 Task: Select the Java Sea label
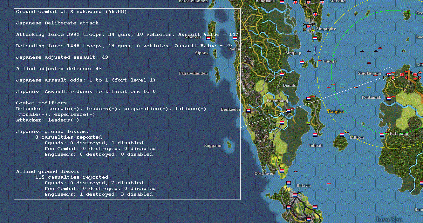(388, 219)
